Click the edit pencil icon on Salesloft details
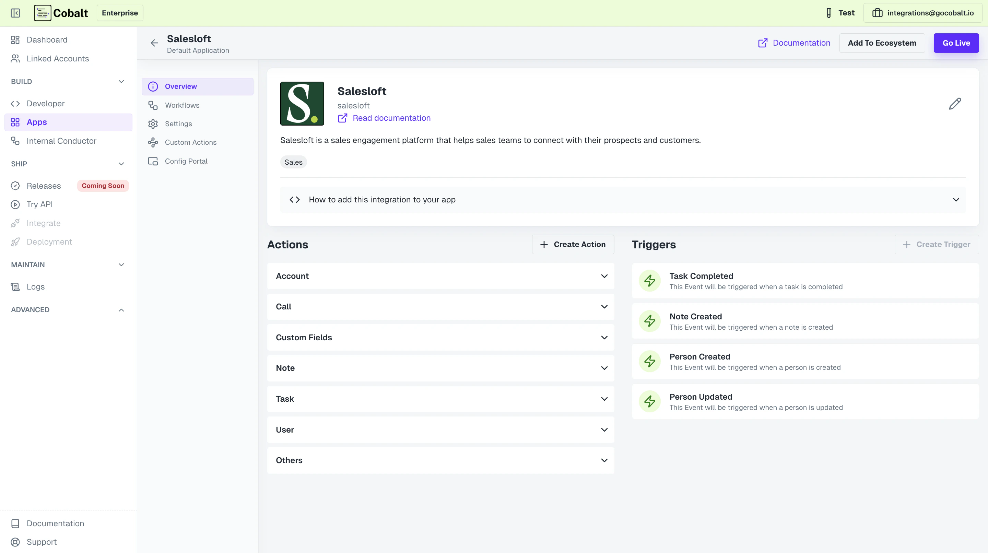 (955, 103)
